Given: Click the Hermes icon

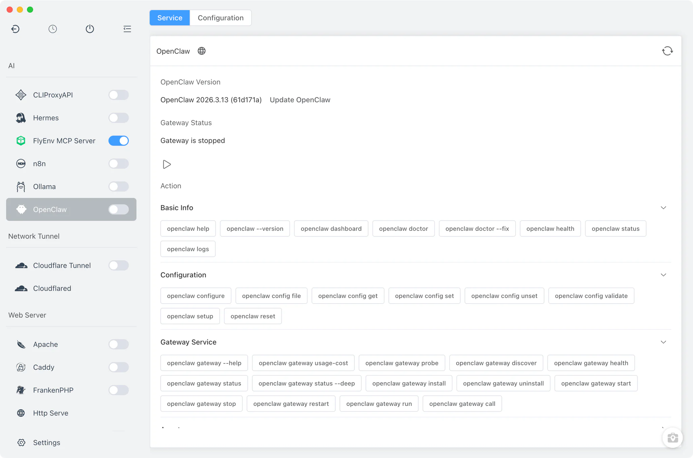Looking at the screenshot, I should 21,118.
